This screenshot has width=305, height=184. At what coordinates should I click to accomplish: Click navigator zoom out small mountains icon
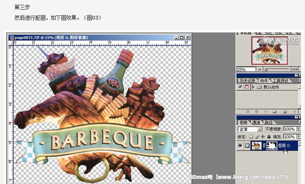pos(259,69)
